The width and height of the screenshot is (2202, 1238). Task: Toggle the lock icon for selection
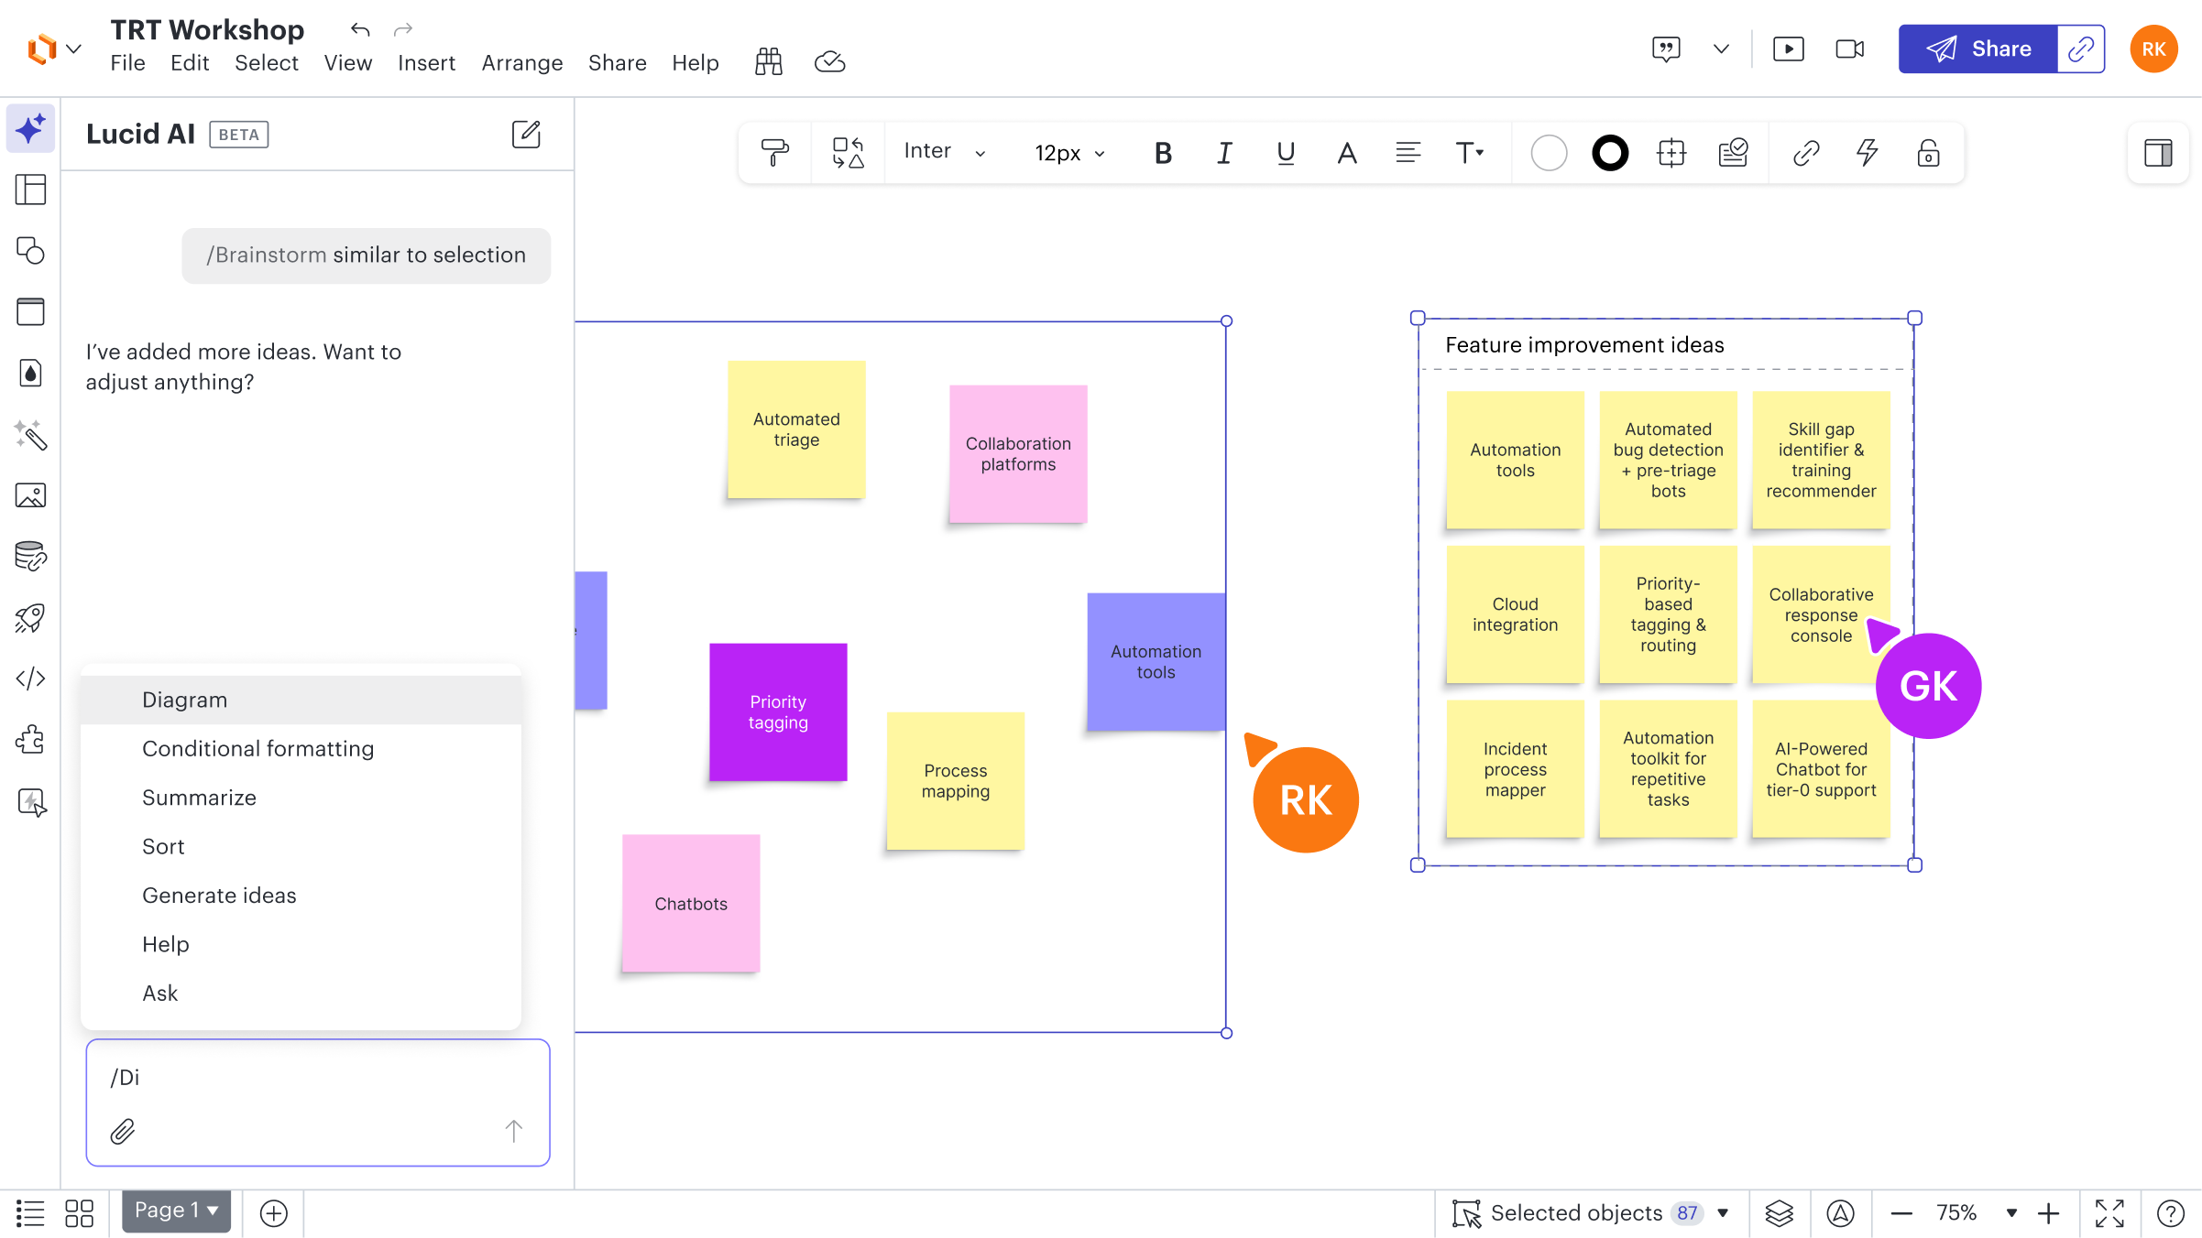point(1928,152)
